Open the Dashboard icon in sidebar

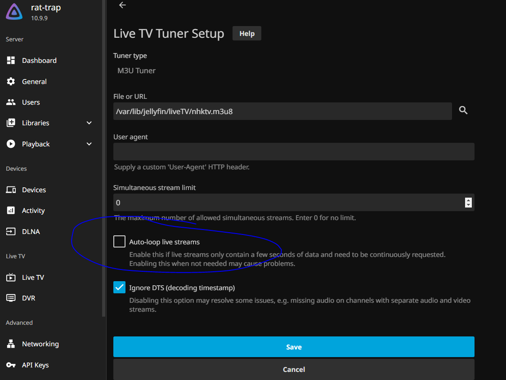coord(11,61)
